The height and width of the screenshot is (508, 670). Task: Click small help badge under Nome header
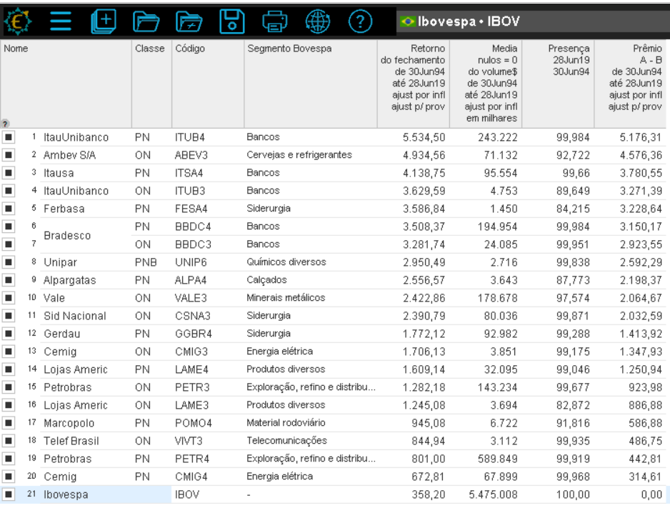click(x=6, y=124)
